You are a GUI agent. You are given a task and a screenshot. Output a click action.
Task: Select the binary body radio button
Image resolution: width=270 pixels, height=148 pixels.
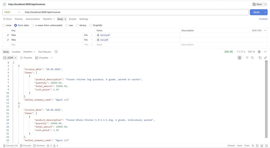[x=77, y=26]
